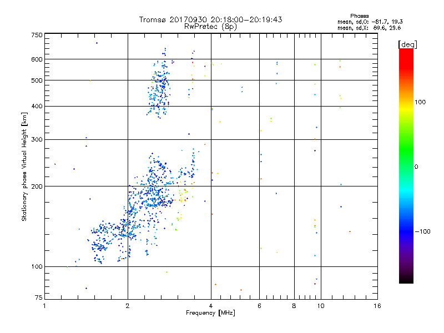Click the x-axis tick label '16'

point(377,306)
